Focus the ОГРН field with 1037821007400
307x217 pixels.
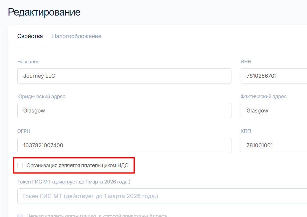tap(124, 145)
